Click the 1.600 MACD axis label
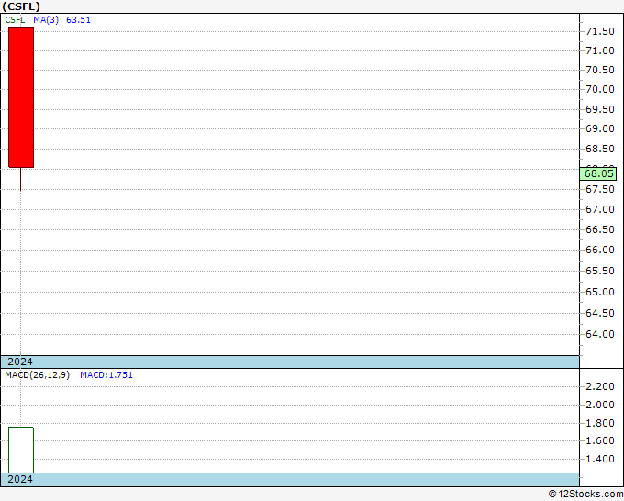The height and width of the screenshot is (501, 624). pyautogui.click(x=600, y=441)
